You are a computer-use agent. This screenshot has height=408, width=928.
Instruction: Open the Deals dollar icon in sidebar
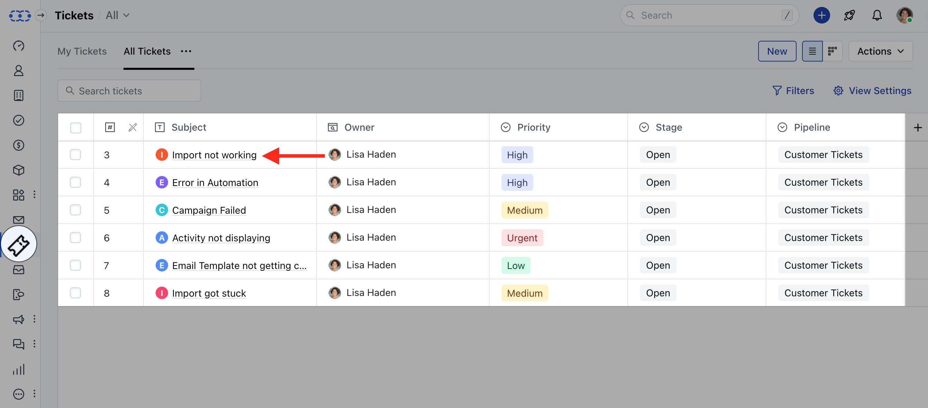point(19,145)
